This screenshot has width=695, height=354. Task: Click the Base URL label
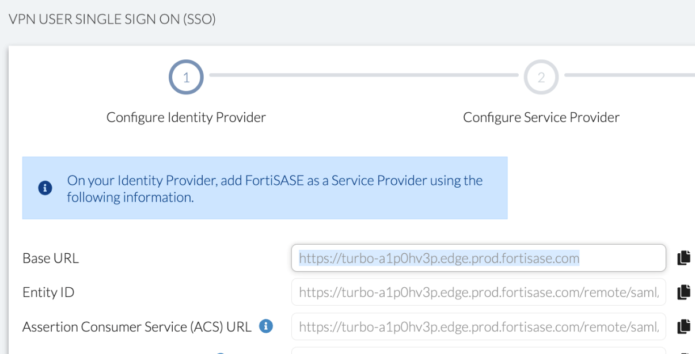pyautogui.click(x=51, y=258)
